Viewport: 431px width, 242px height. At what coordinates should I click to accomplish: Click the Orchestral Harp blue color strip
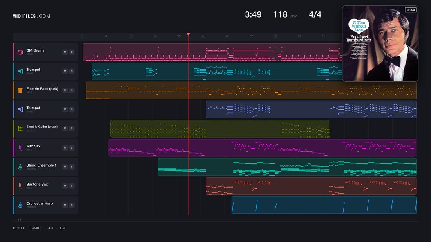click(13, 205)
